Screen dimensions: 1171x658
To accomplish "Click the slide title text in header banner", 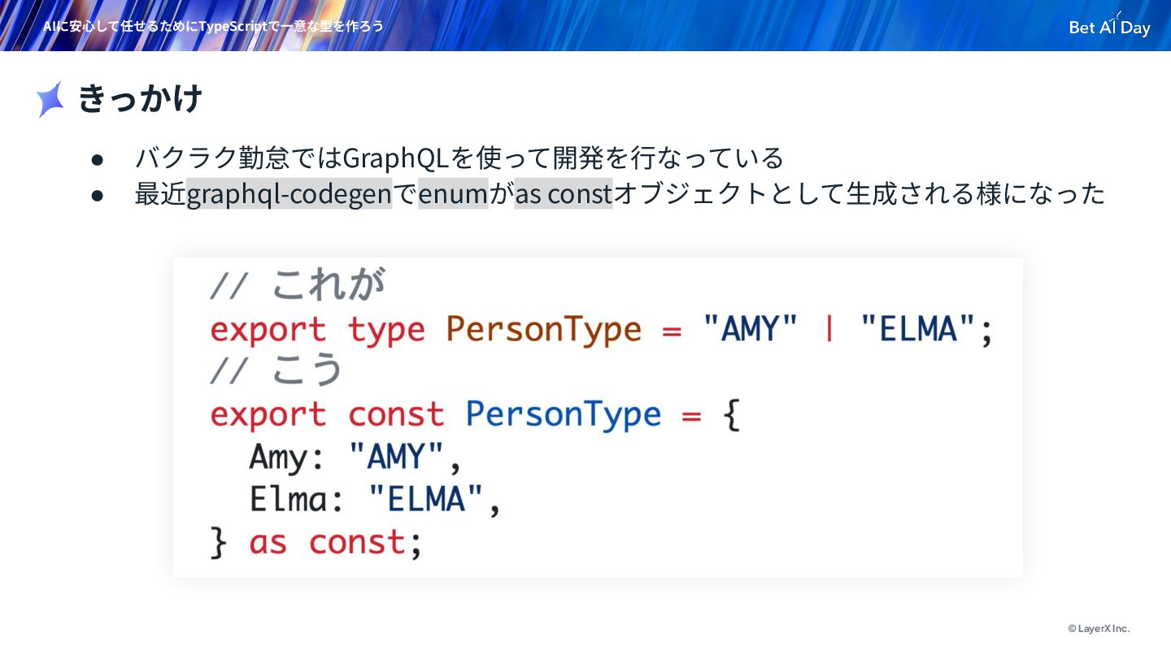I will click(x=213, y=26).
